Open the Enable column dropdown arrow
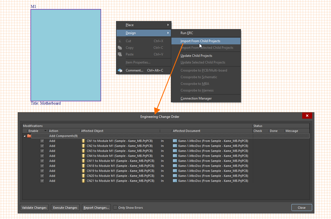Image resolution: width=331 pixels, height=219 pixels. pyautogui.click(x=45, y=131)
